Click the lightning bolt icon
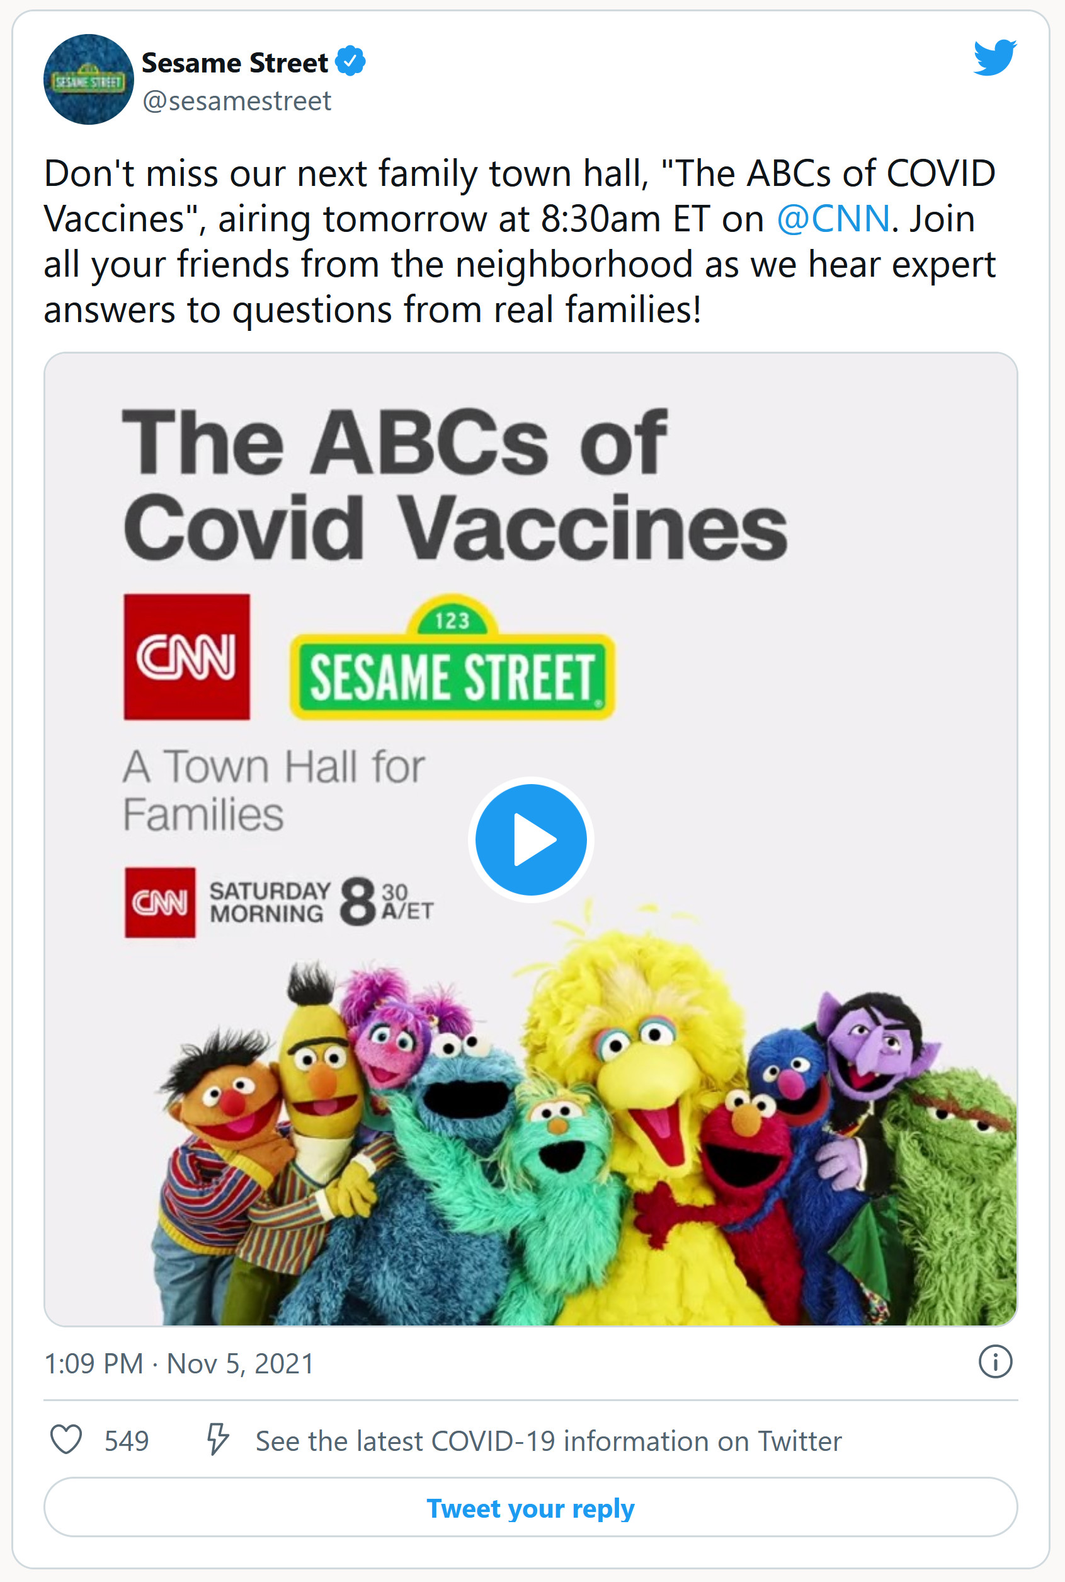The width and height of the screenshot is (1065, 1582). point(217,1440)
